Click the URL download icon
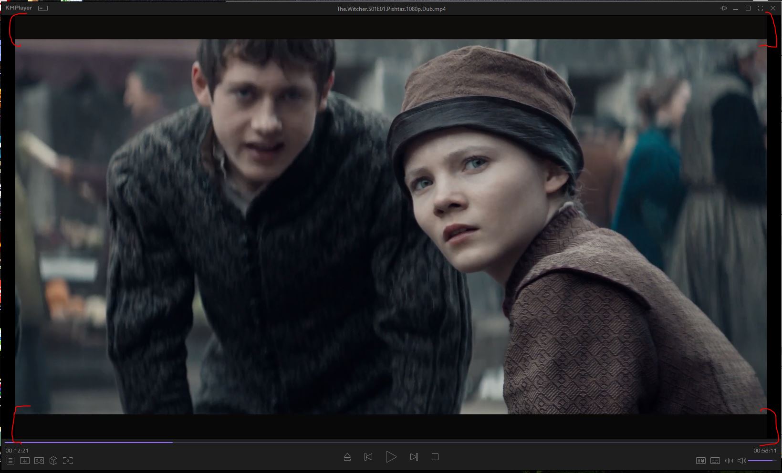This screenshot has width=782, height=473. click(x=25, y=461)
